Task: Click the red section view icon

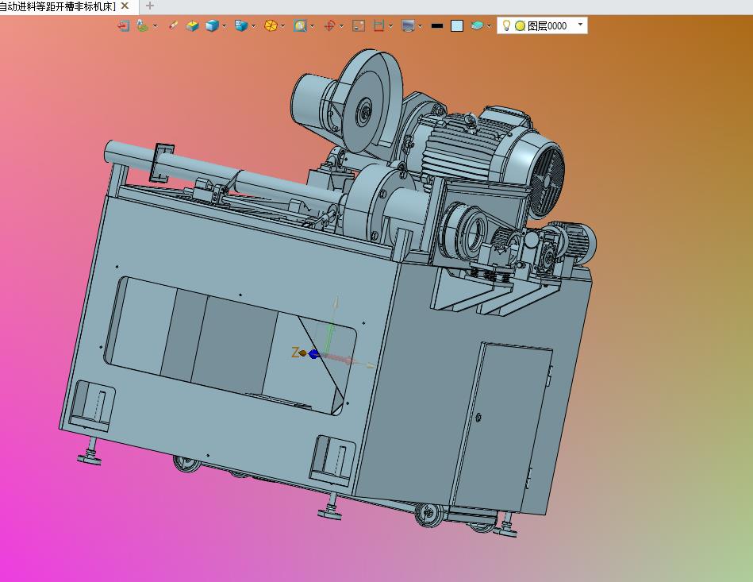Action: point(379,25)
